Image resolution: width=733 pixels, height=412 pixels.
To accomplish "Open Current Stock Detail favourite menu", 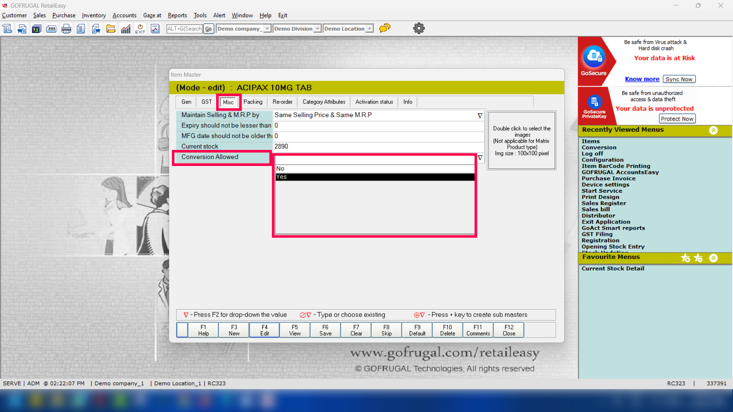I will 612,269.
